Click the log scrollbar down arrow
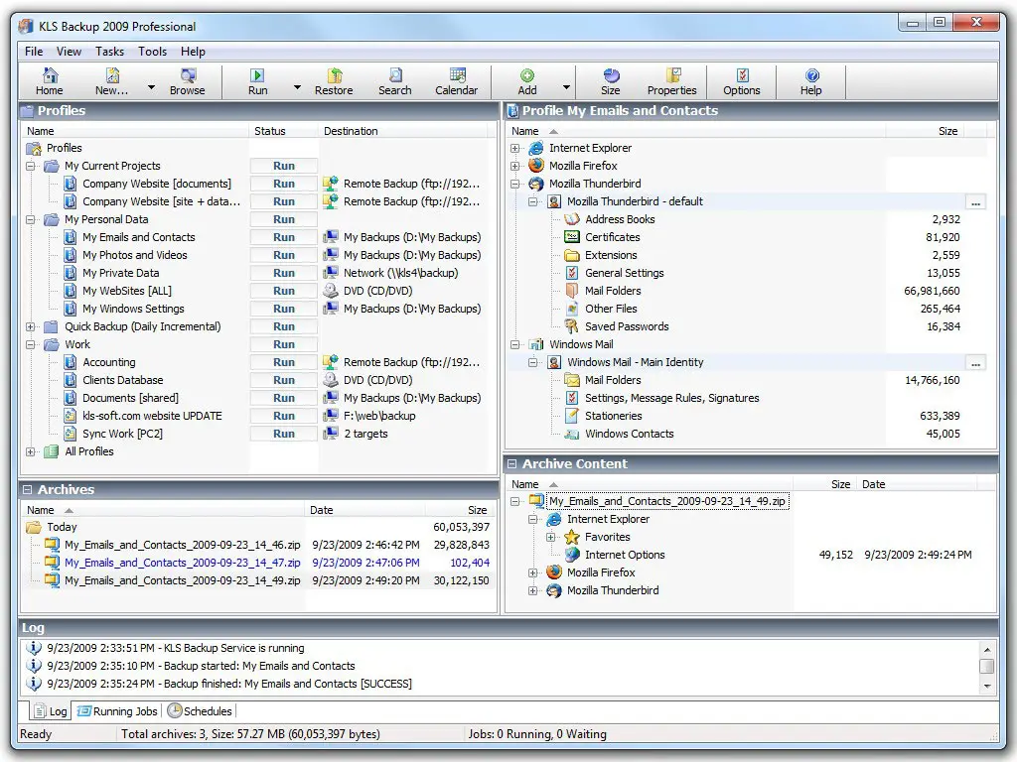The height and width of the screenshot is (762, 1017). tap(987, 687)
